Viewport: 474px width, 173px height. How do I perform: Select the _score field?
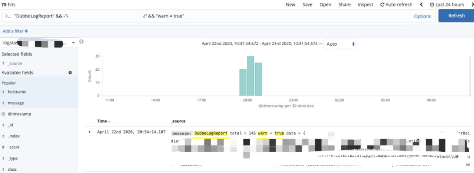tap(14, 147)
